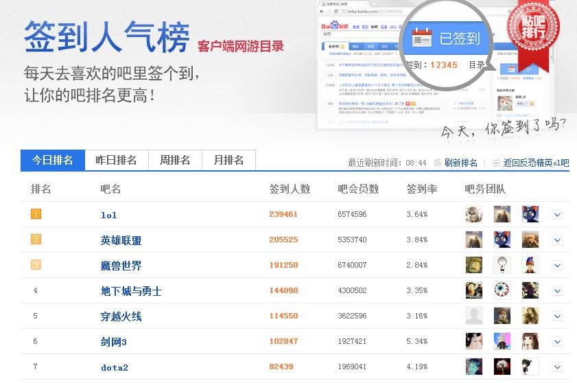Expand the 地下城与勇士 row team dropdown
Viewport: 577px width, 383px height.
pyautogui.click(x=558, y=291)
